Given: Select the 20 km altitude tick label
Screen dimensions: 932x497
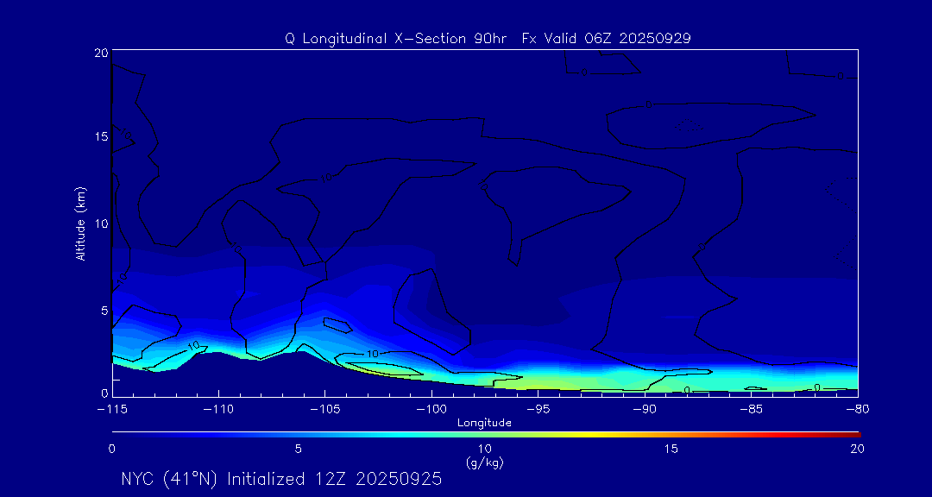Looking at the screenshot, I should point(99,53).
